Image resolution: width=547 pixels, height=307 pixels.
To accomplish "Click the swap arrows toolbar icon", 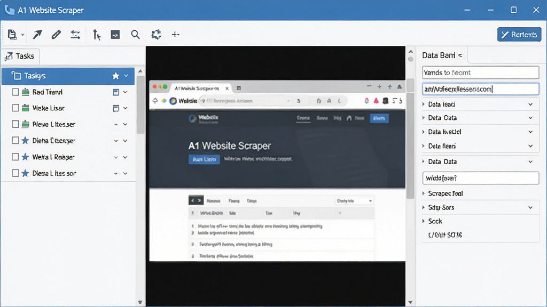I will [x=75, y=35].
